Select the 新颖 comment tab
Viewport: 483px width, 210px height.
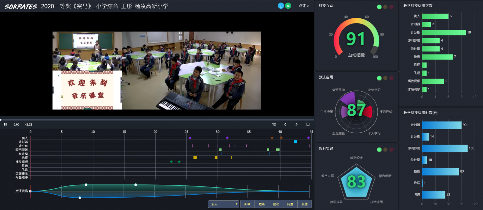247,204
